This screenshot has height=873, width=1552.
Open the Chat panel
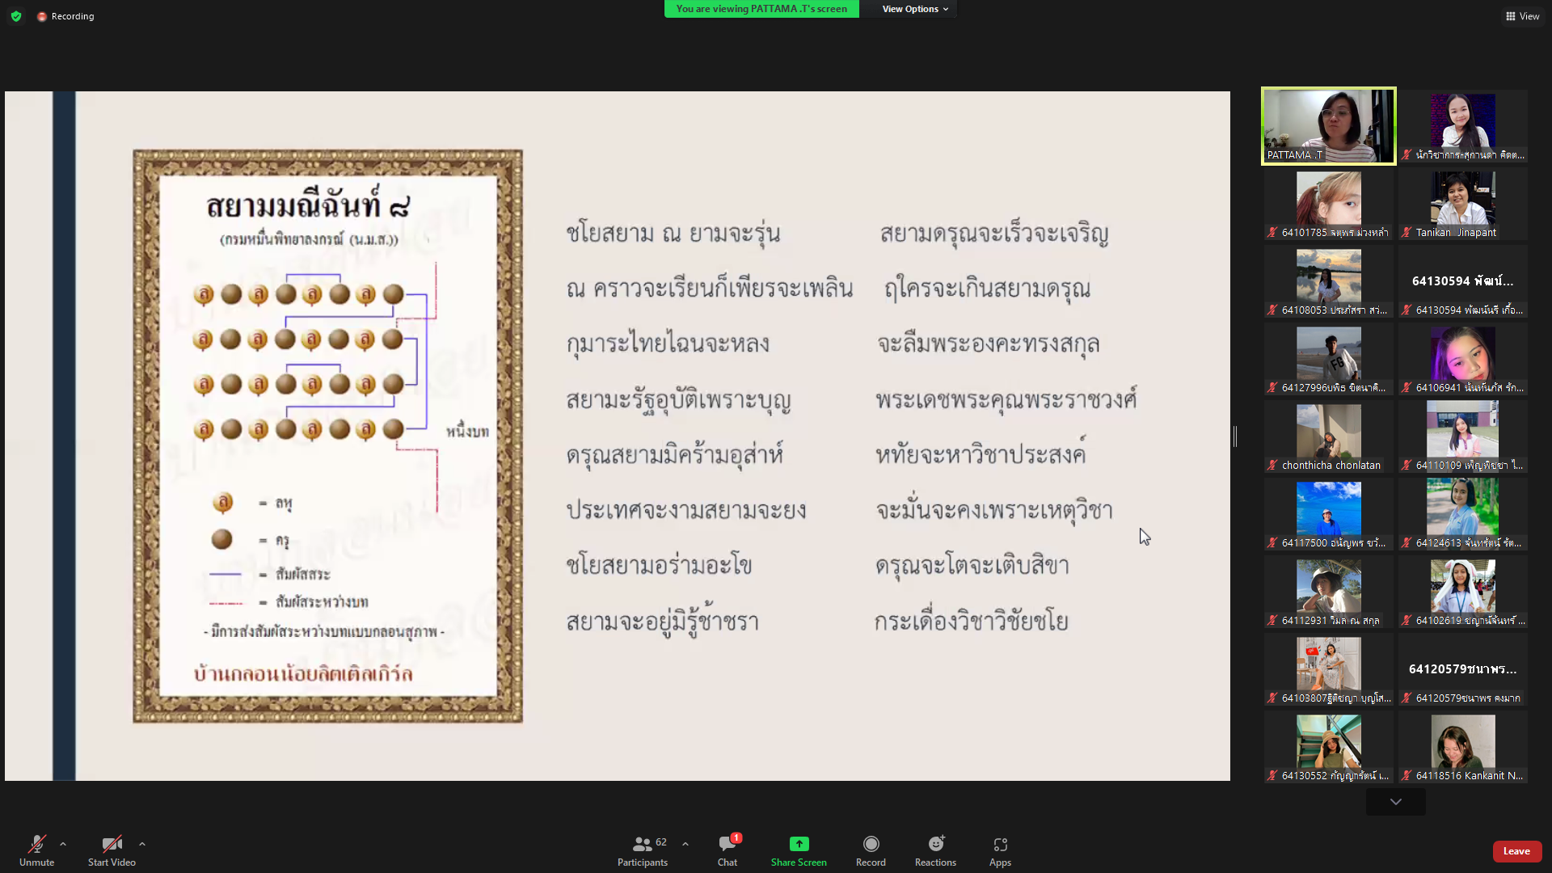coord(727,845)
